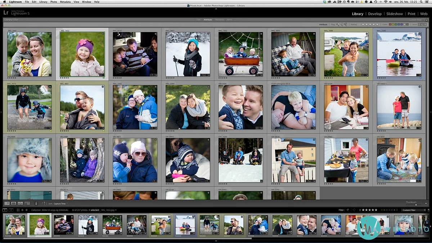Select red wagon kids photo in grid
This screenshot has width=432, height=243.
[240, 54]
